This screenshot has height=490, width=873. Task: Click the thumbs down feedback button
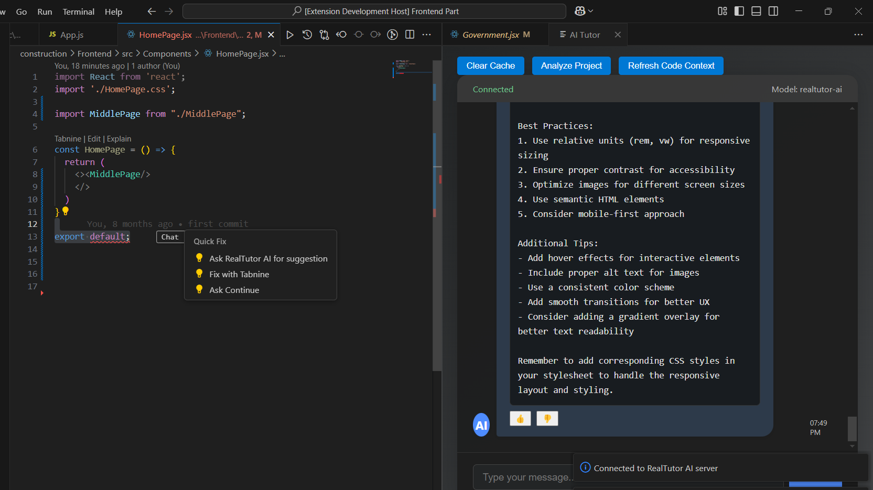tap(547, 419)
